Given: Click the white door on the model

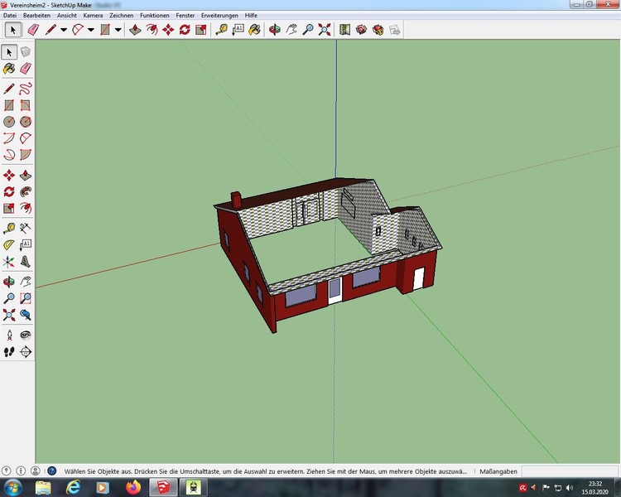Looking at the screenshot, I should (418, 279).
